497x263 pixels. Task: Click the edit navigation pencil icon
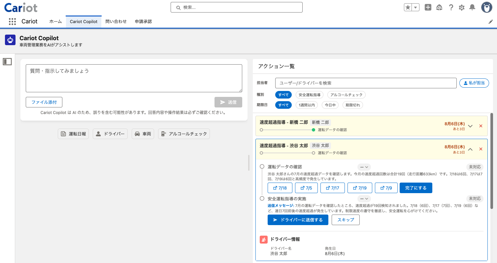point(490,22)
